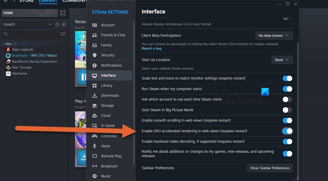
Task: Toggle Scale text and icons setting
Action: (x=287, y=78)
